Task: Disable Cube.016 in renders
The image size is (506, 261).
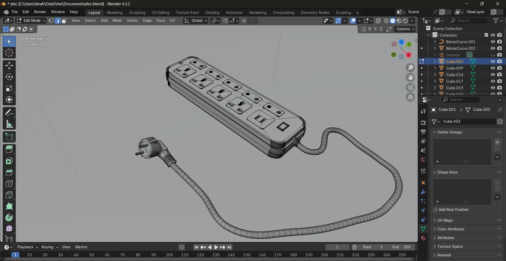Action: click(499, 75)
